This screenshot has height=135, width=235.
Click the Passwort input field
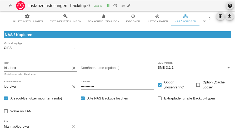click(x=117, y=86)
